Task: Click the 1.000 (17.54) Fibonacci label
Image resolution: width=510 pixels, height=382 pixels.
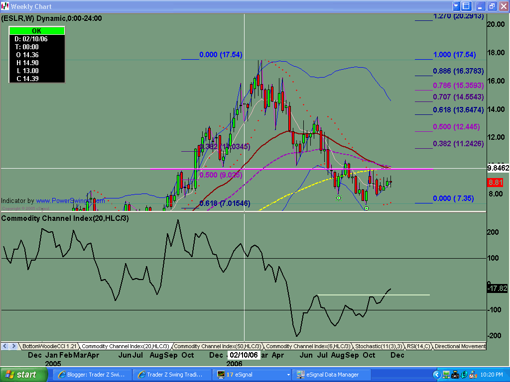Action: click(454, 55)
